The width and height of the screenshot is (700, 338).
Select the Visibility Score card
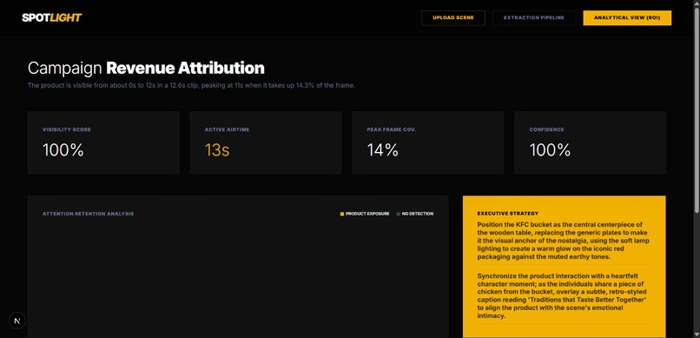[103, 142]
